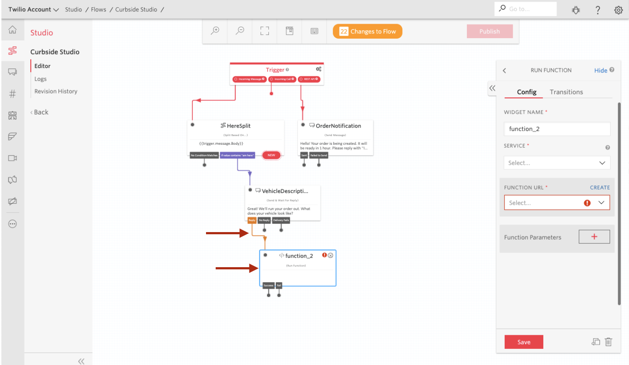Click the NEW transition on HereSplit
629x365 pixels.
point(271,155)
